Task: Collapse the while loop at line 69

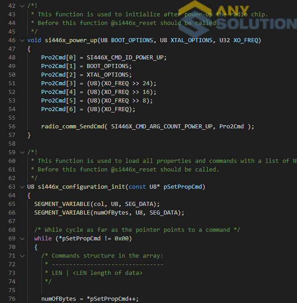Action: pyautogui.click(x=22, y=238)
